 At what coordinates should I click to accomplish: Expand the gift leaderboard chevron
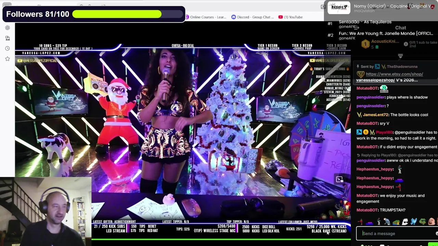[x=400, y=56]
